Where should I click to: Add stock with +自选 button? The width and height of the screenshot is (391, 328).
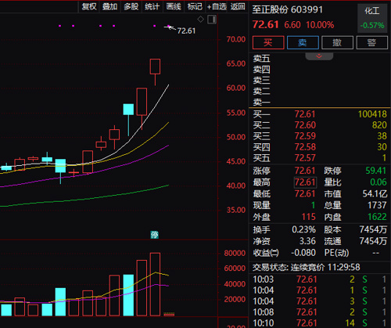coord(217,6)
